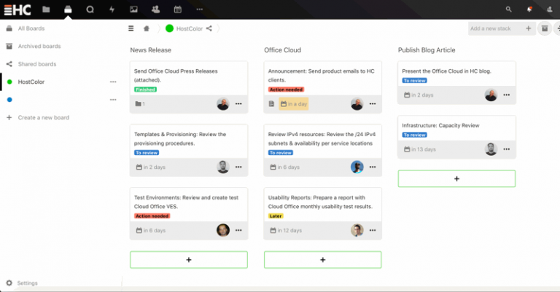
Task: Open menu for Infrastructure Capacity Review card
Action: click(507, 149)
